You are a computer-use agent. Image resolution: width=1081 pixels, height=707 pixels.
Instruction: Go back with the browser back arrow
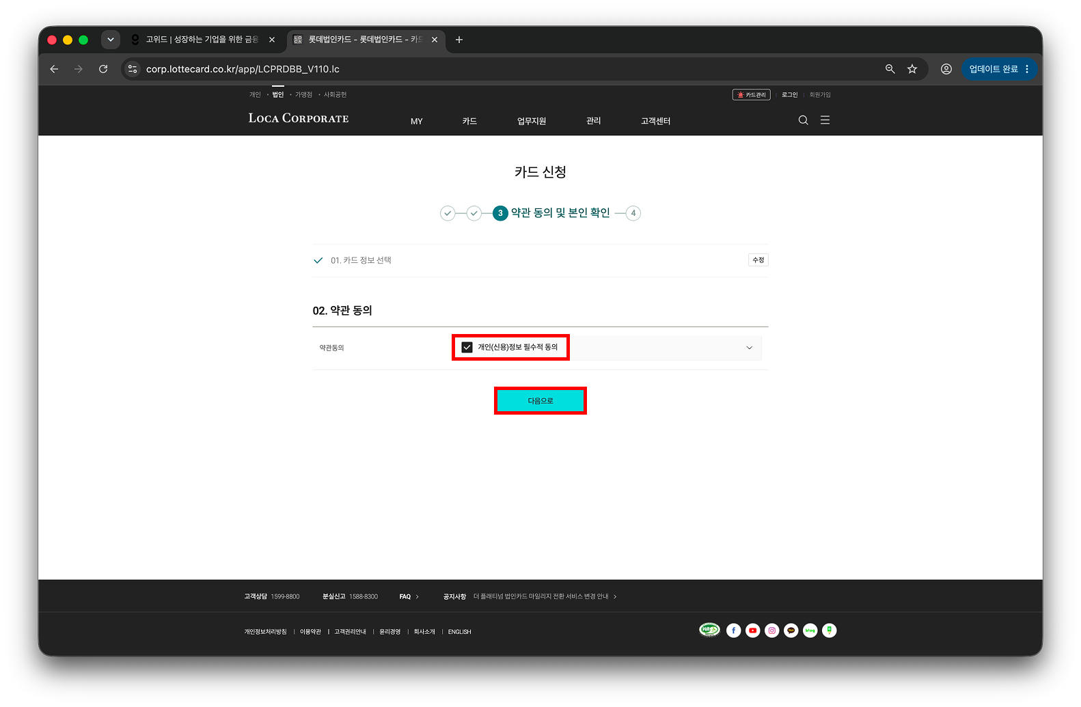point(54,69)
